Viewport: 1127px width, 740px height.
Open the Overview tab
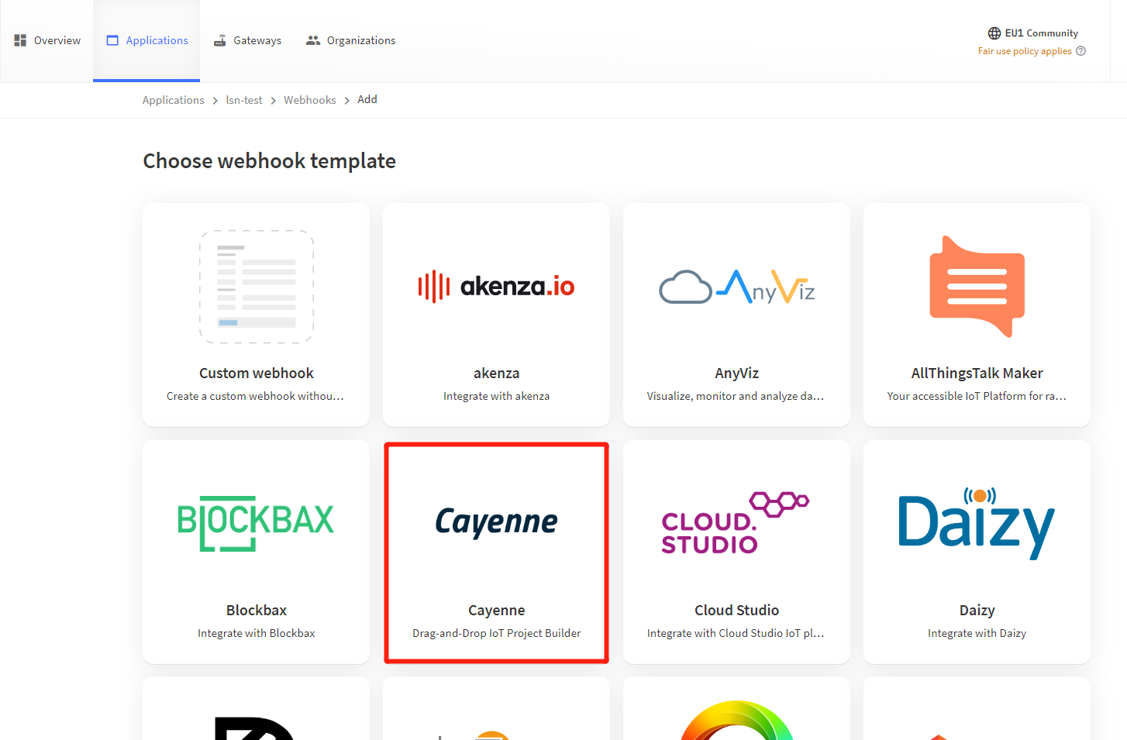pos(47,40)
